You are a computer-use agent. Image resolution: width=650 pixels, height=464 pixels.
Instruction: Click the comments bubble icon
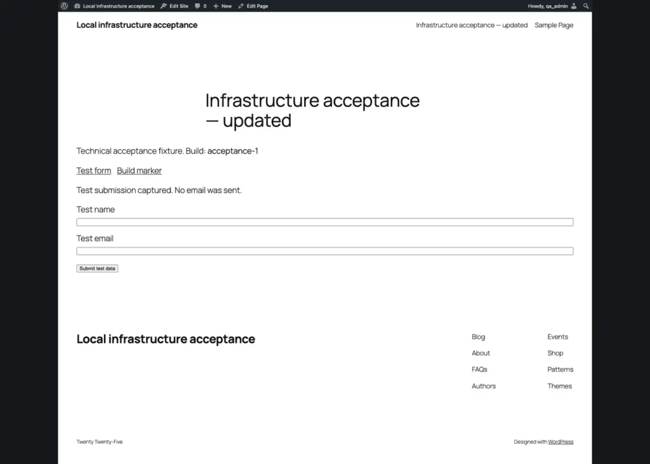click(197, 6)
